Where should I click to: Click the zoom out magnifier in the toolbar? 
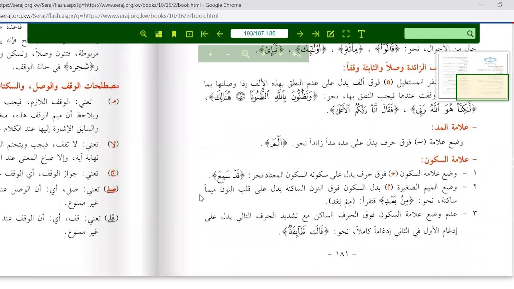click(143, 34)
